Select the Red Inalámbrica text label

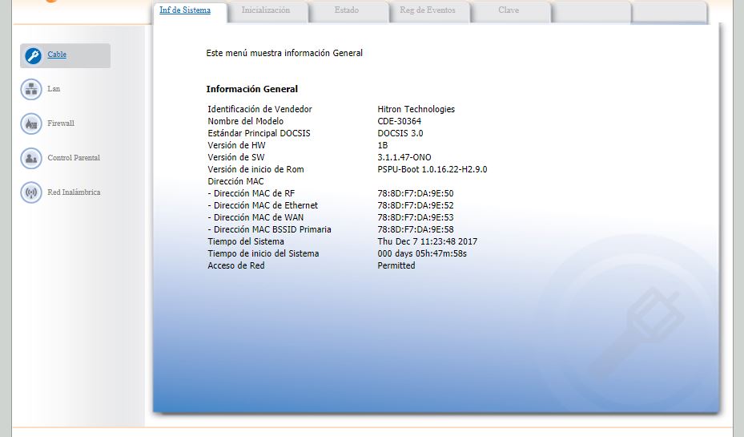[74, 192]
